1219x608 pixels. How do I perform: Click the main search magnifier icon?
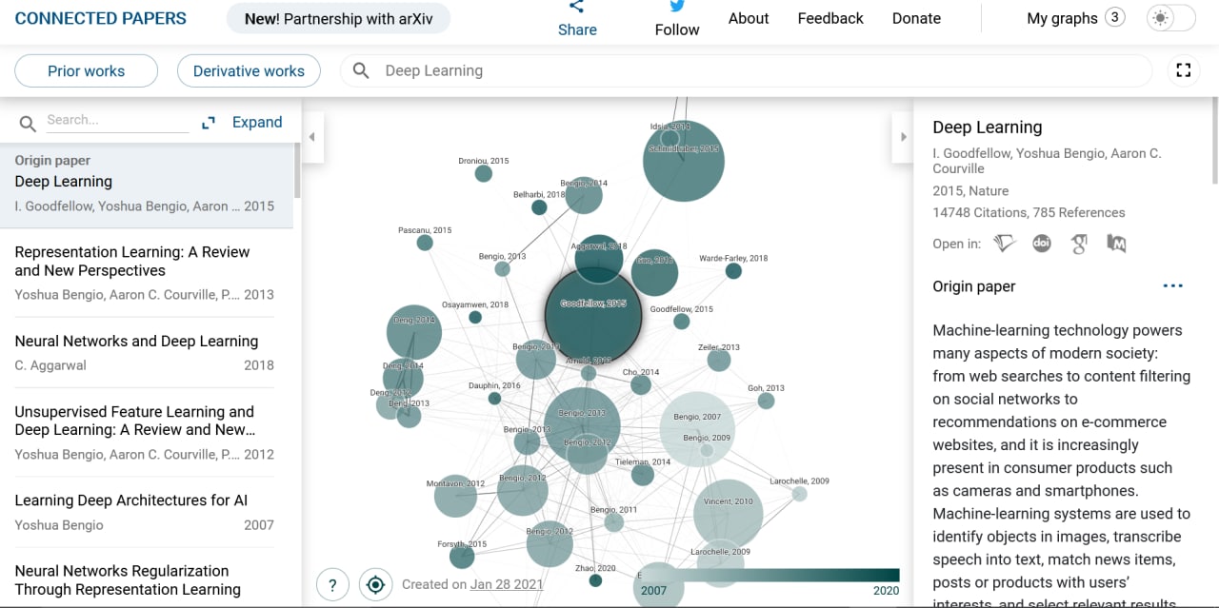coord(361,70)
